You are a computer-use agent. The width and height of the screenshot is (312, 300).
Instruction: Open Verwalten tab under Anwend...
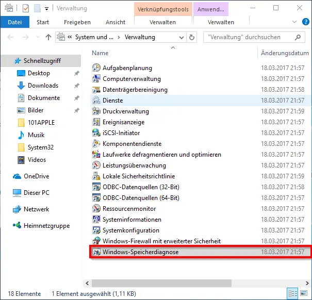click(221, 22)
